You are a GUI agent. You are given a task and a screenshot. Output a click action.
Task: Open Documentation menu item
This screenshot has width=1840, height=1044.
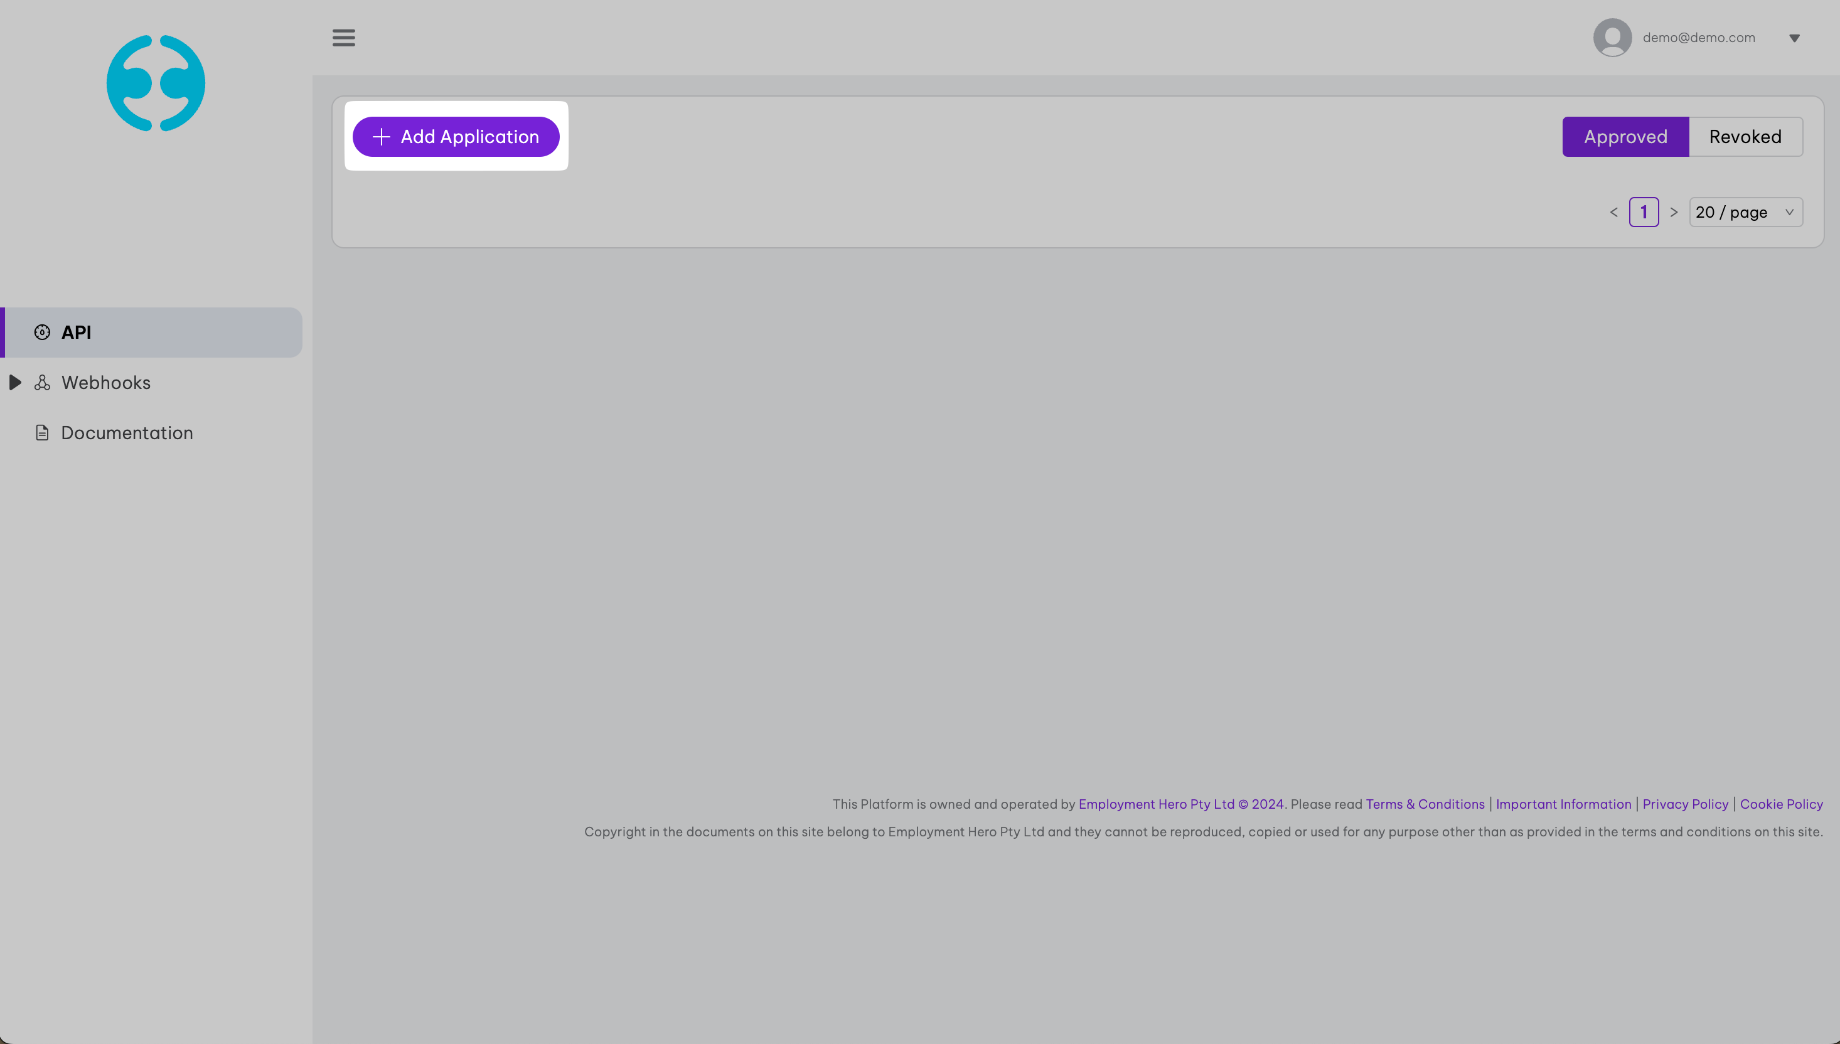pyautogui.click(x=127, y=433)
